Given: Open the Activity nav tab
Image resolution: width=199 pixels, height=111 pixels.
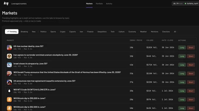Looking at the screenshot, I should [x=109, y=4].
